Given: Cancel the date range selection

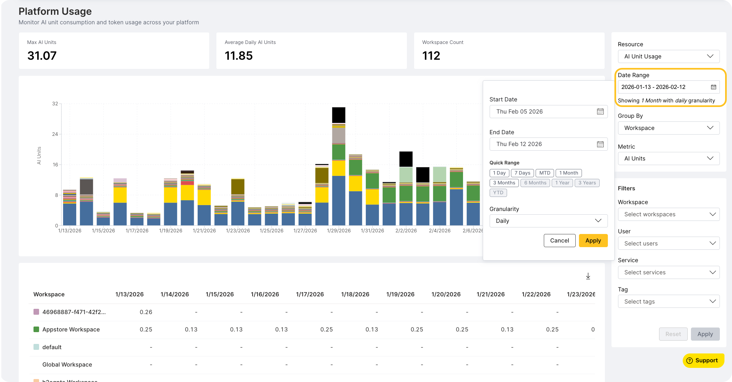Looking at the screenshot, I should (559, 240).
